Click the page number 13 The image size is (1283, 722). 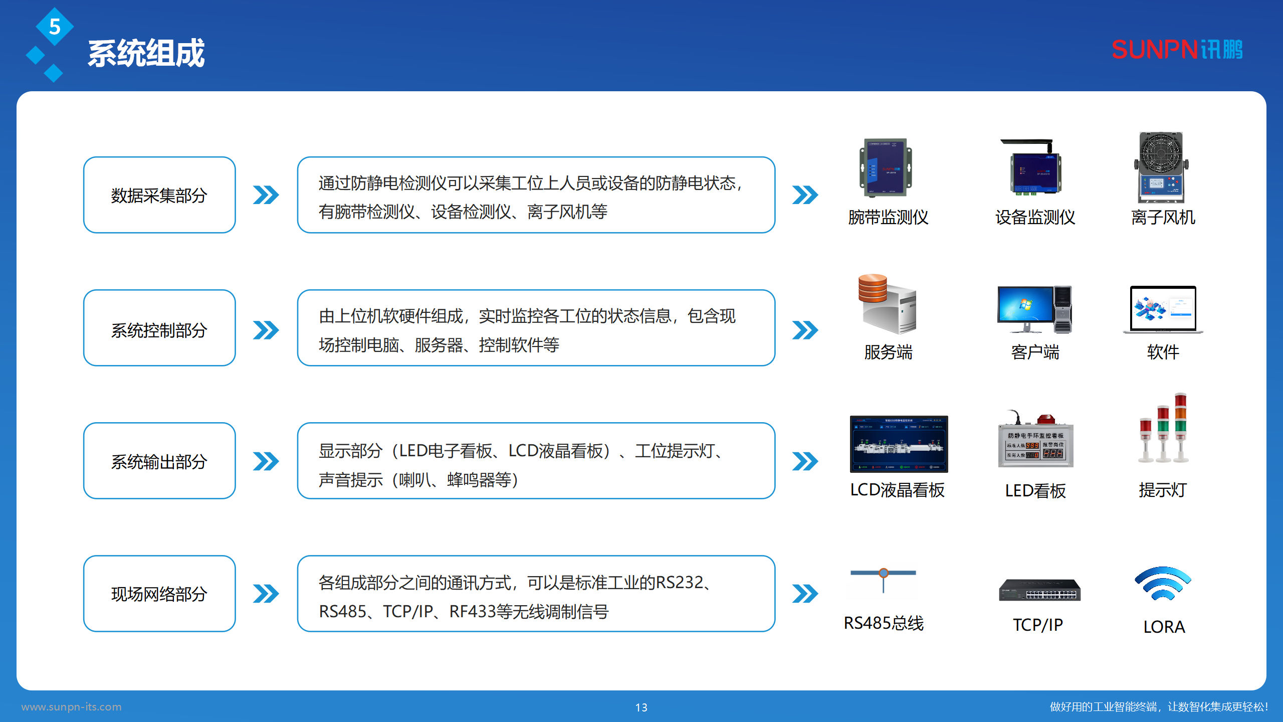[641, 707]
